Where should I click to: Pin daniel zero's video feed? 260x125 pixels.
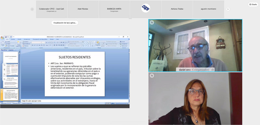(152, 22)
